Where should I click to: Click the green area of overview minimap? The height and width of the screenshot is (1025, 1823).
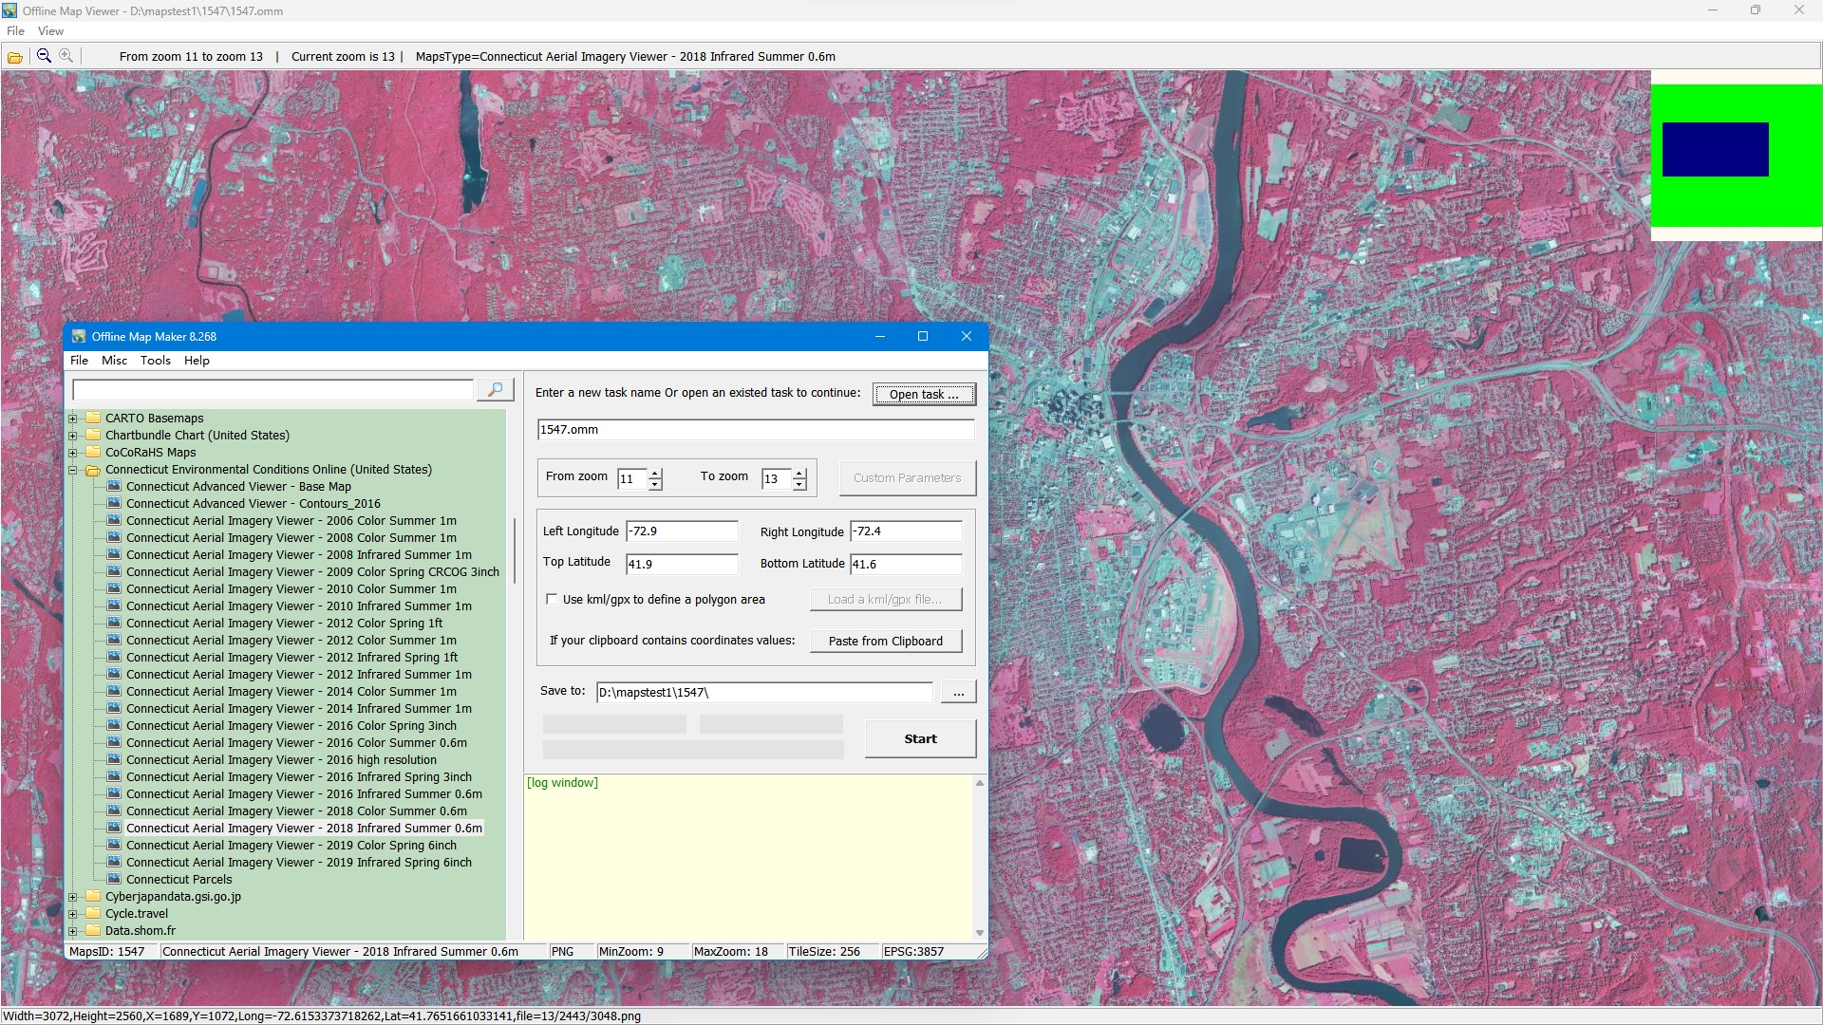click(x=1736, y=201)
